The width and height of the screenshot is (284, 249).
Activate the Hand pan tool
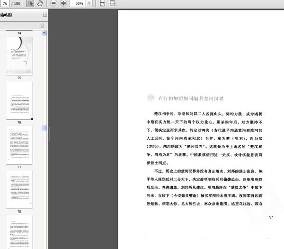pyautogui.click(x=40, y=3)
